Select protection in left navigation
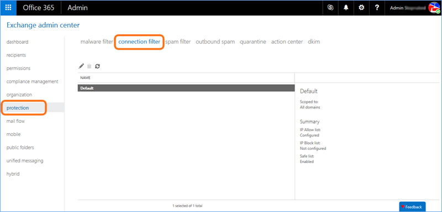 (x=18, y=108)
